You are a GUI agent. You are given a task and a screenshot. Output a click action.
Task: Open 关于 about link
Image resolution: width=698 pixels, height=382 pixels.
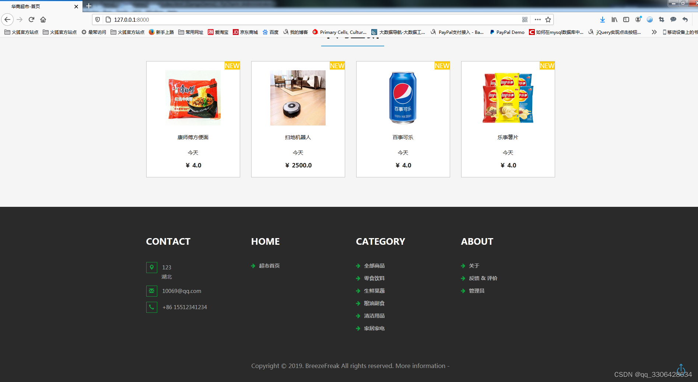coord(474,266)
